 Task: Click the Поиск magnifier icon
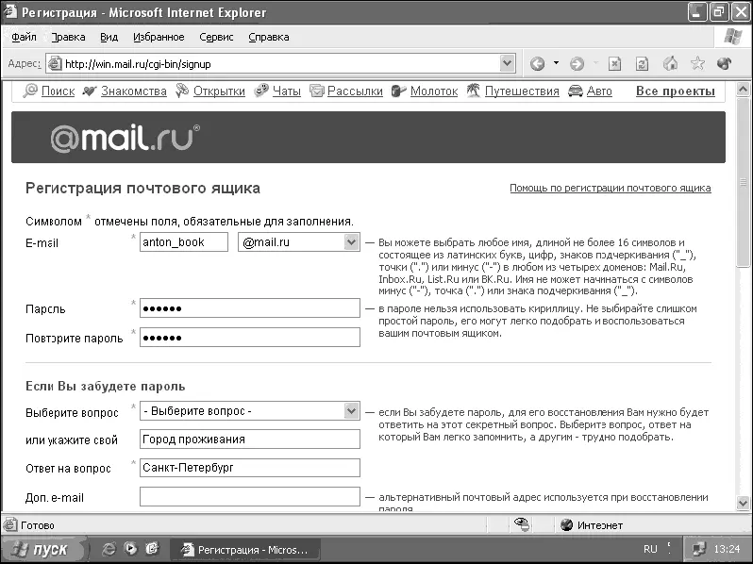[x=30, y=91]
